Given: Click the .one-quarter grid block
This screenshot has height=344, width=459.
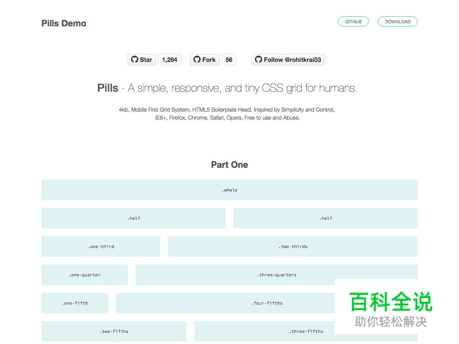Looking at the screenshot, I should tap(85, 275).
